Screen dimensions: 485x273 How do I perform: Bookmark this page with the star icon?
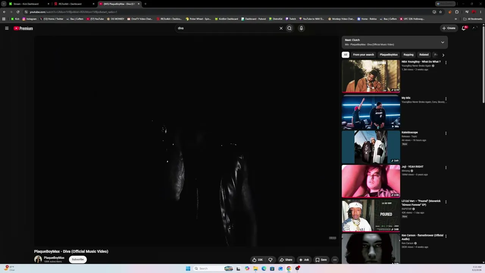(440, 12)
